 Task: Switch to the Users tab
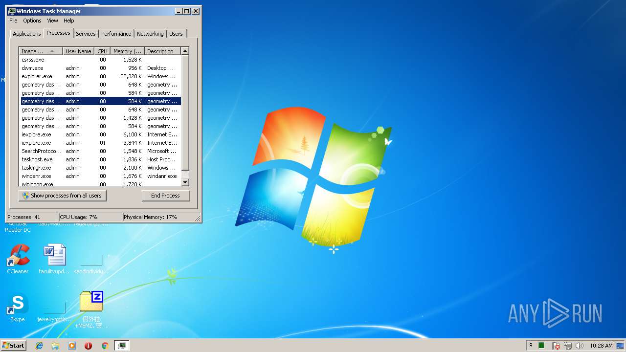(x=176, y=34)
